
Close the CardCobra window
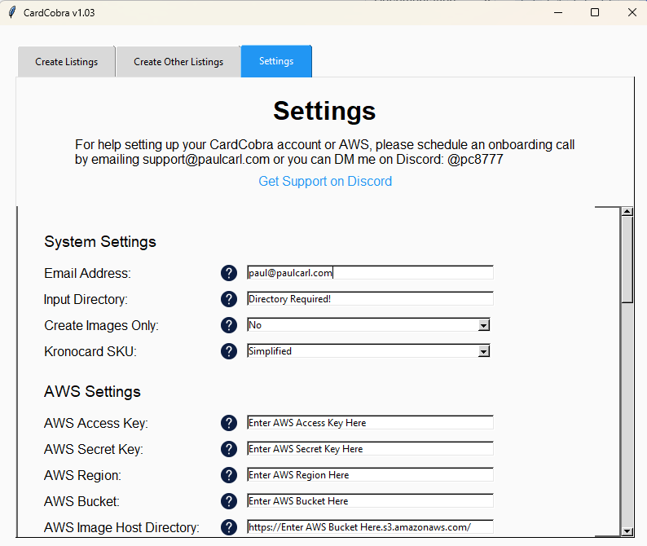pos(632,12)
